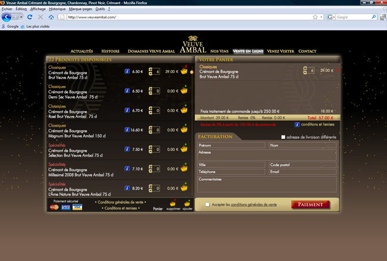Select Vente en Ligne navigation item
Image resolution: width=387 pixels, height=261 pixels.
point(248,51)
